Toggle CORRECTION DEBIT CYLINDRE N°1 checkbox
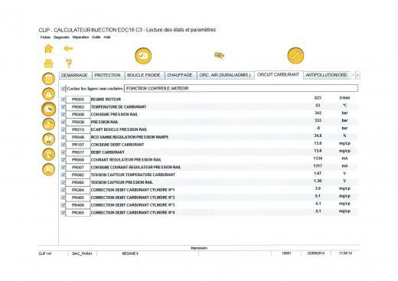The width and height of the screenshot is (398, 281). click(x=64, y=190)
